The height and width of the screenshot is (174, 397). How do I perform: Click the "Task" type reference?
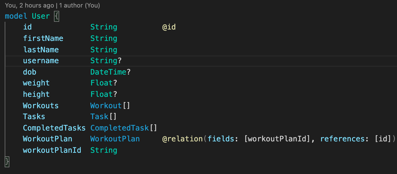coord(99,117)
